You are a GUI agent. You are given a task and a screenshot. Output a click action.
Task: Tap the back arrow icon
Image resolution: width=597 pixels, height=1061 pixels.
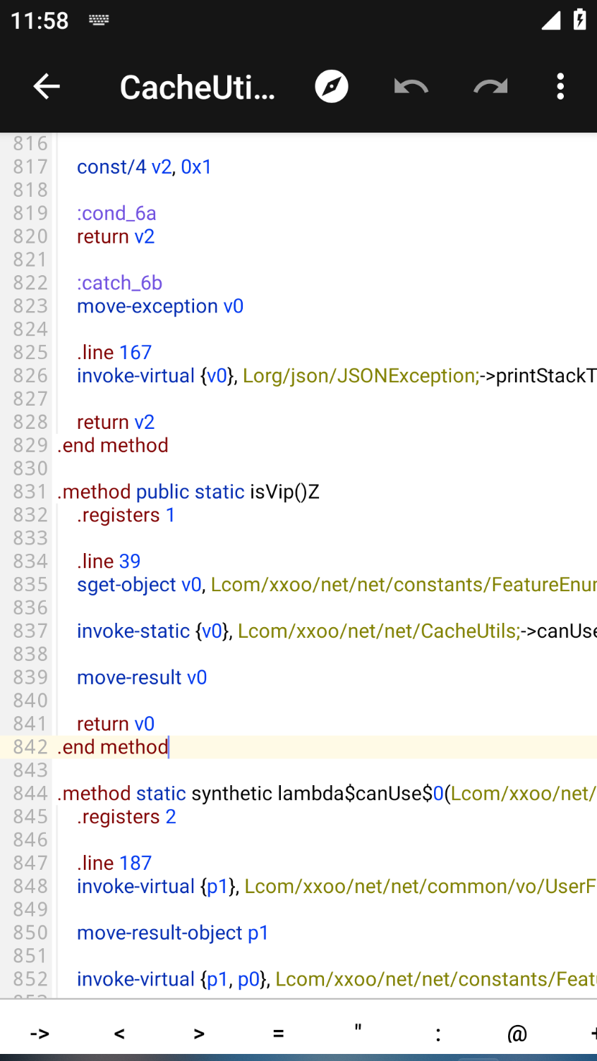pos(47,87)
